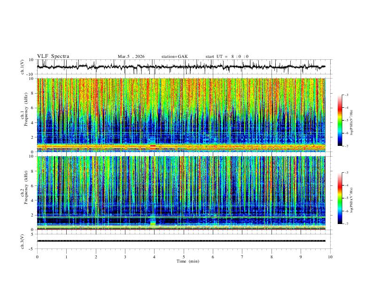Click the "6" kHz tick on ch.1 axis
372x288 pixels.
pyautogui.click(x=33, y=108)
